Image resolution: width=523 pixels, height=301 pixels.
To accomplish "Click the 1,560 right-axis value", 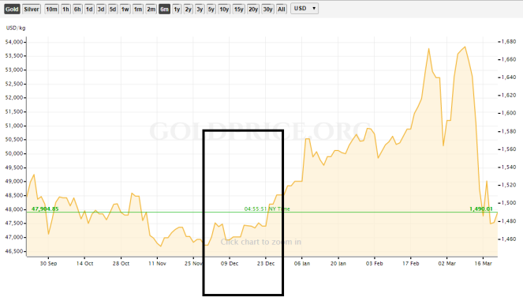I will [508, 149].
